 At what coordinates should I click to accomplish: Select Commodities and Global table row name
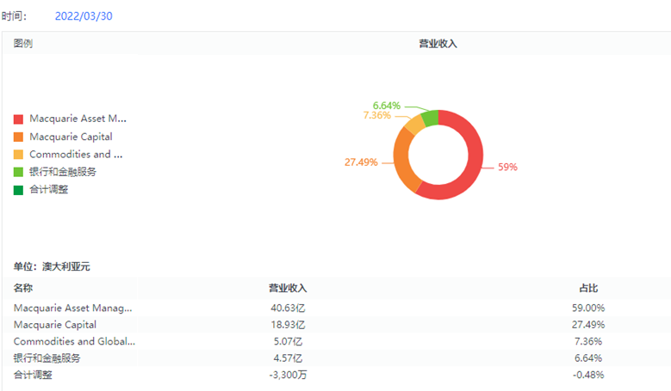click(74, 341)
